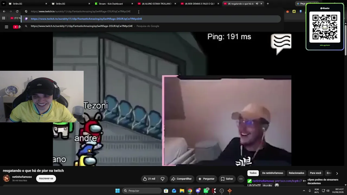Viewport: 347px width, 195px height.
Task: Select the 'De netinhofamoso' filter chip
Action: tap(272, 173)
